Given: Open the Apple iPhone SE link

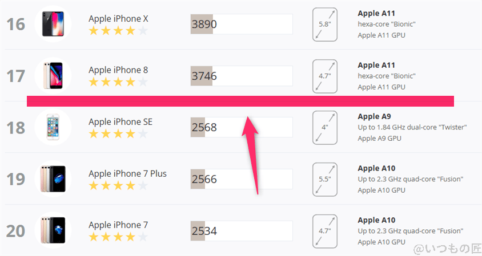Looking at the screenshot, I should [120, 121].
